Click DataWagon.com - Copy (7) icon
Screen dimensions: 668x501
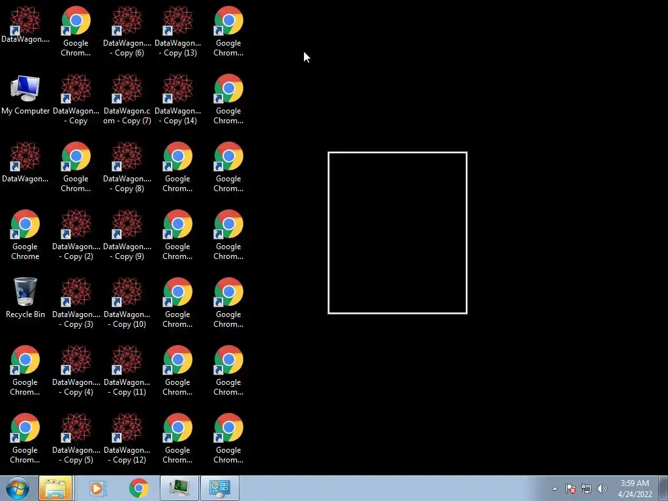(127, 99)
